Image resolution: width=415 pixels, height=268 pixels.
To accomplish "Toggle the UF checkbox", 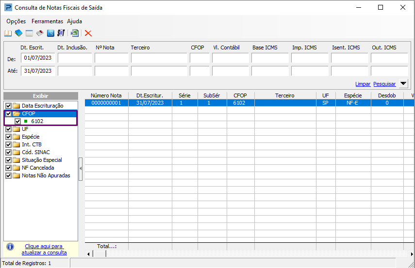I will (x=8, y=129).
